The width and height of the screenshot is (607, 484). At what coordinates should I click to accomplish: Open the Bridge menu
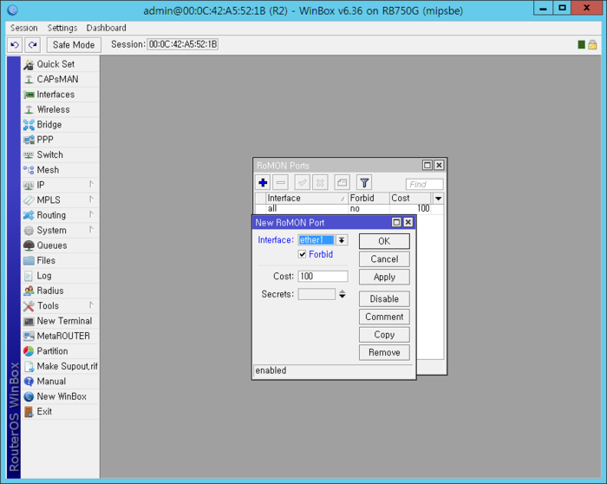pyautogui.click(x=60, y=125)
